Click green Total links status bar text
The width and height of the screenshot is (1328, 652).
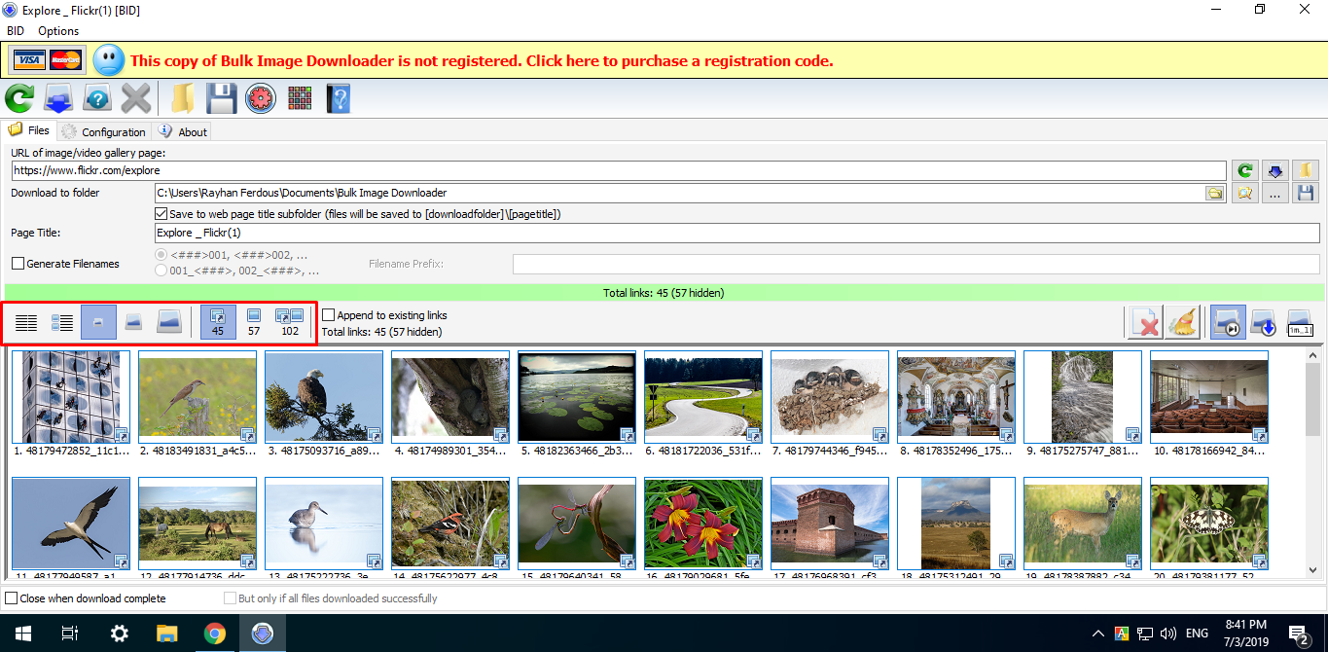tap(664, 292)
